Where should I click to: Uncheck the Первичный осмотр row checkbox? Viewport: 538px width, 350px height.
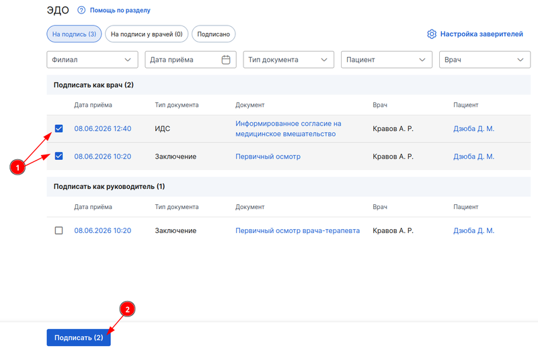pos(59,157)
